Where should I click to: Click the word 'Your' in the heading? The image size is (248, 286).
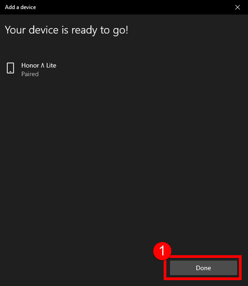pyautogui.click(x=15, y=30)
